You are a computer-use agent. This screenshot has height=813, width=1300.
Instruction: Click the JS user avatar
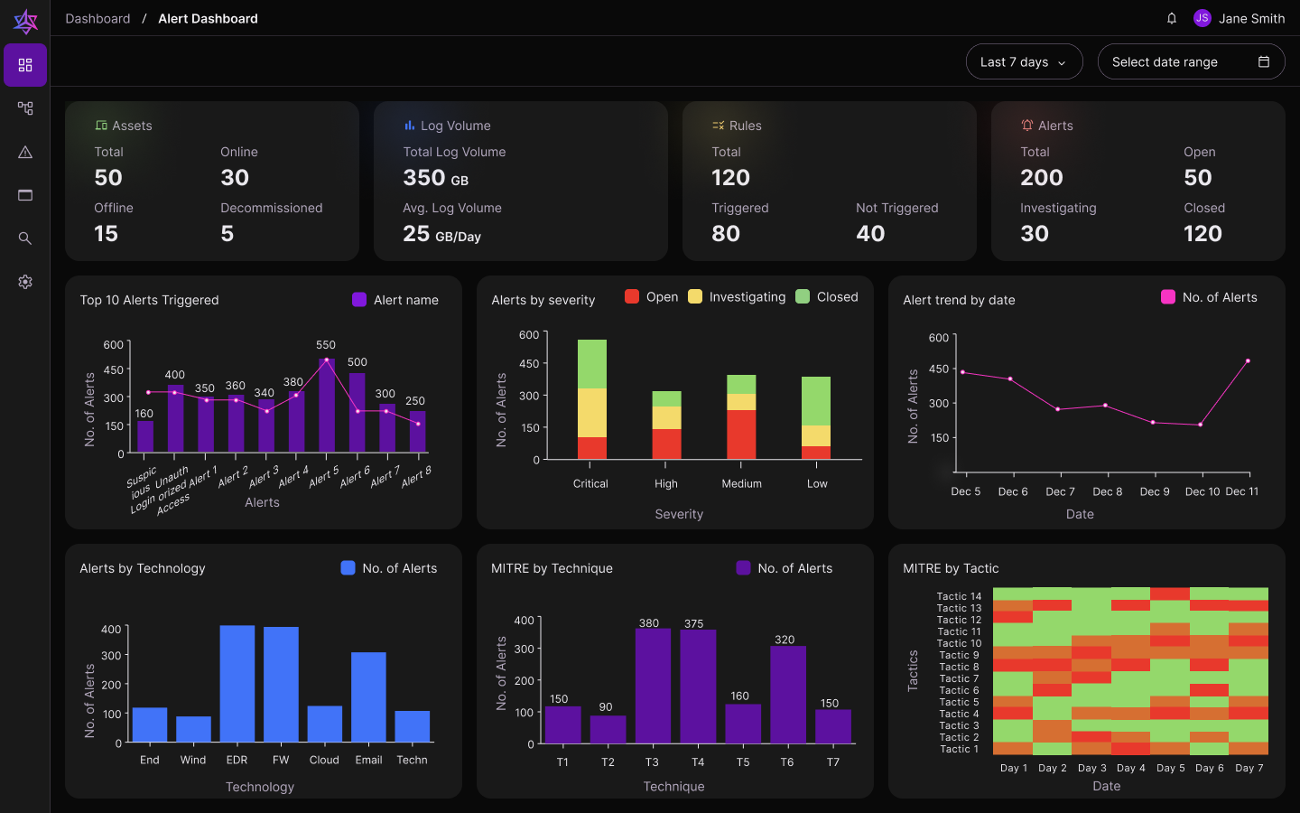point(1202,18)
